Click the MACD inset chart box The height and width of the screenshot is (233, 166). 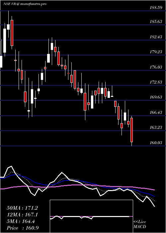click(x=91, y=216)
